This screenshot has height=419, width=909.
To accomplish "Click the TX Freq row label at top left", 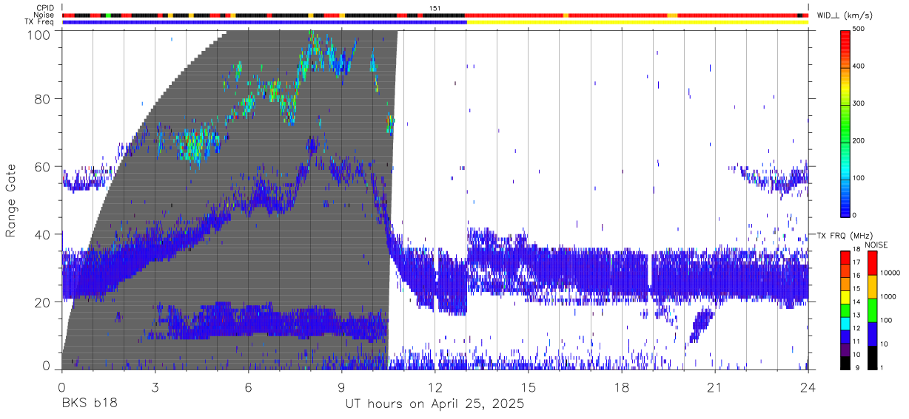I will pos(40,22).
